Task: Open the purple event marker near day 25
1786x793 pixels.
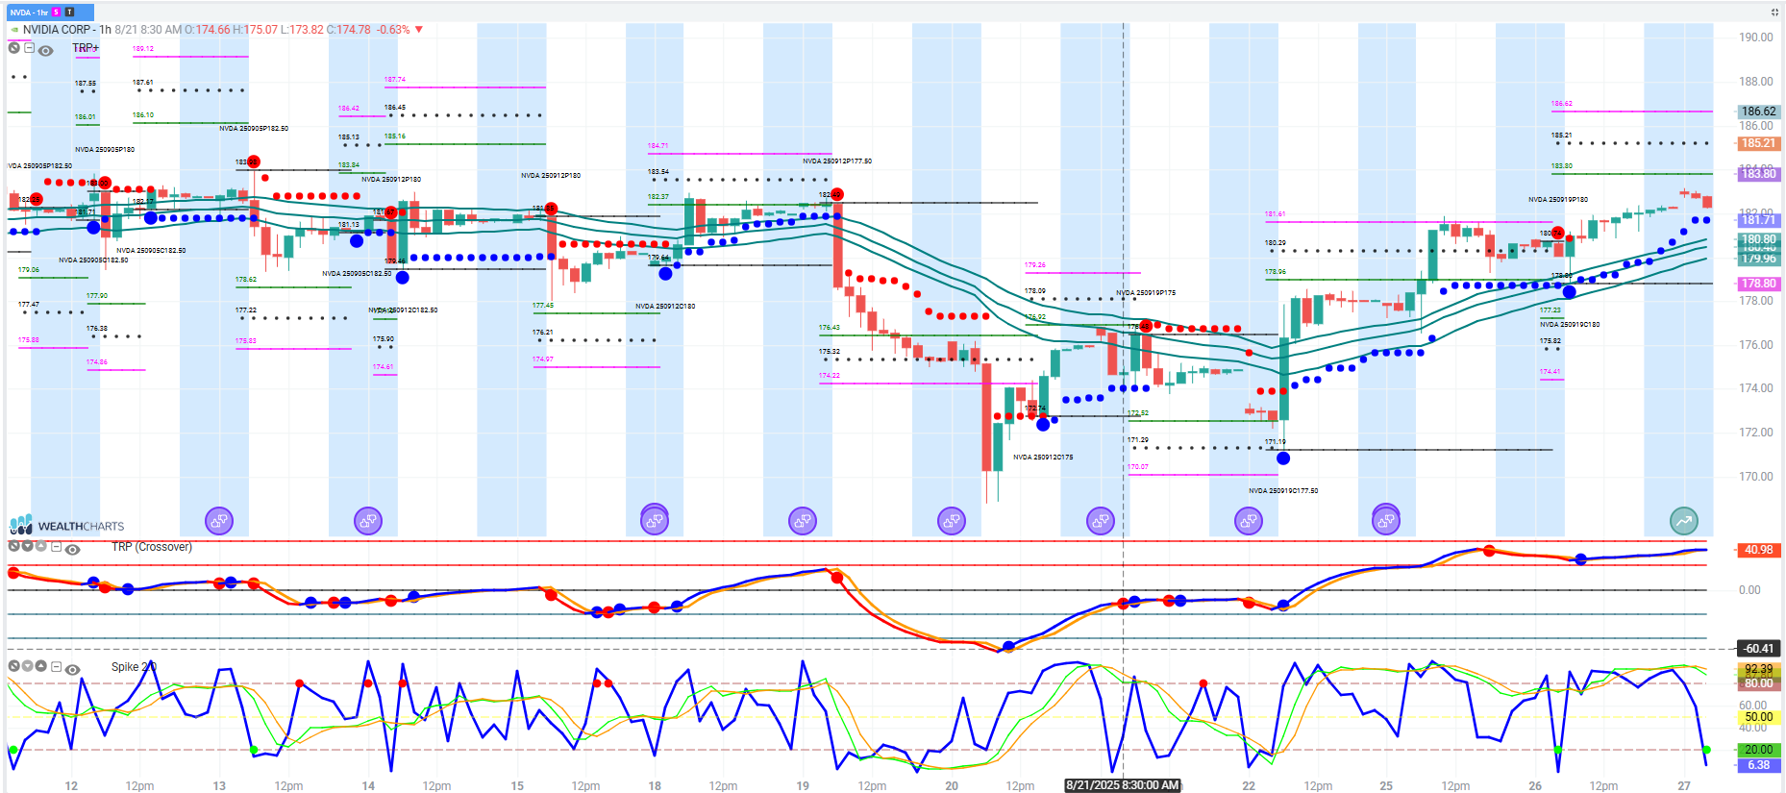Action: click(1386, 521)
